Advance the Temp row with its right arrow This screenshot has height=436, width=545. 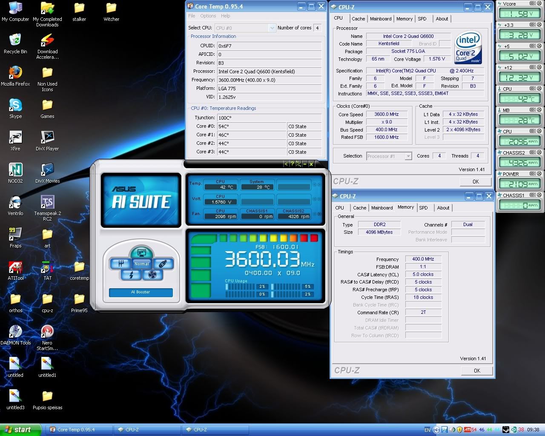coord(318,184)
